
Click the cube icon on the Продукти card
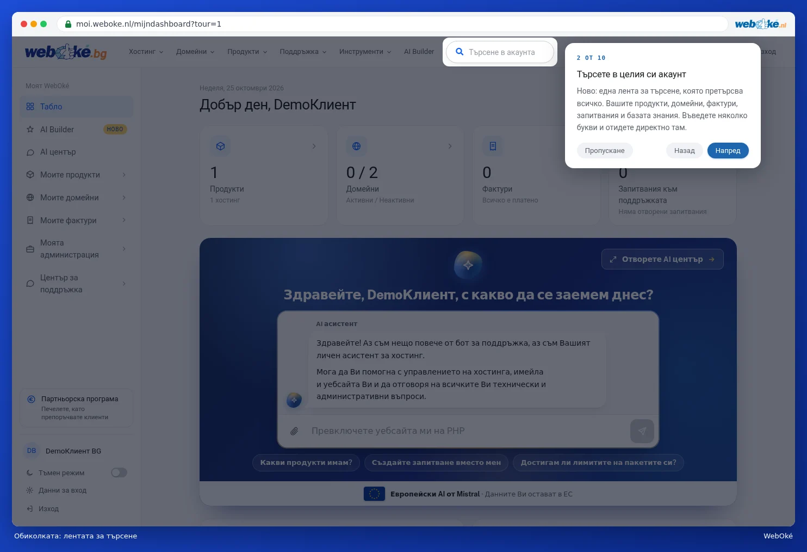[220, 146]
